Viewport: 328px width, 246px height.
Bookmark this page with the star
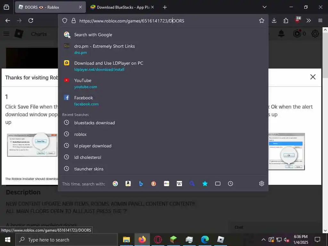click(x=261, y=20)
